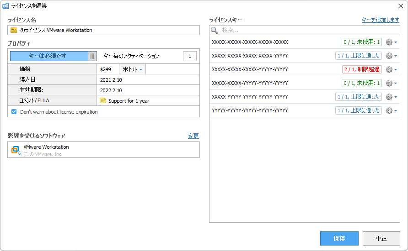Click the 変更 link for affected software
The width and height of the screenshot is (408, 251).
click(x=193, y=136)
